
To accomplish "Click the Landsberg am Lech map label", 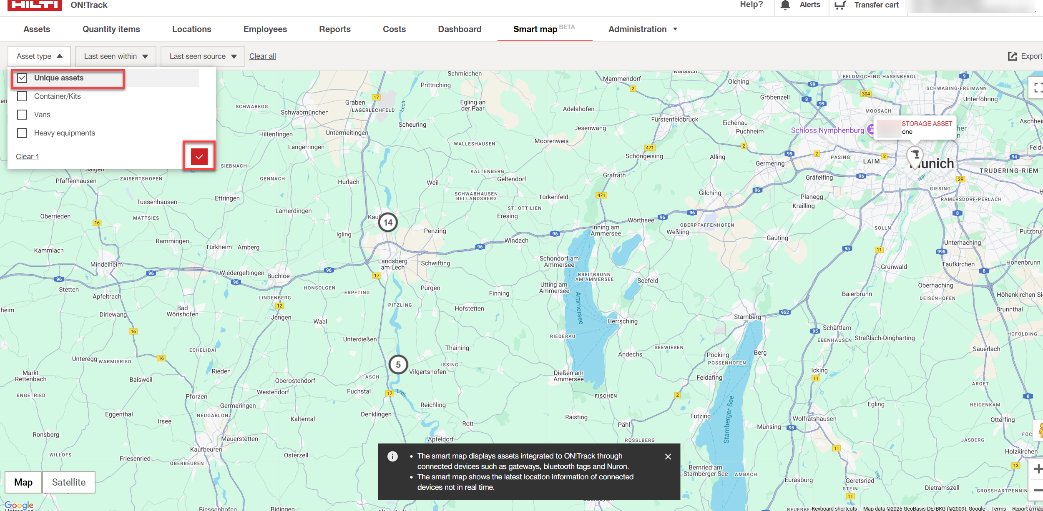I will point(392,264).
